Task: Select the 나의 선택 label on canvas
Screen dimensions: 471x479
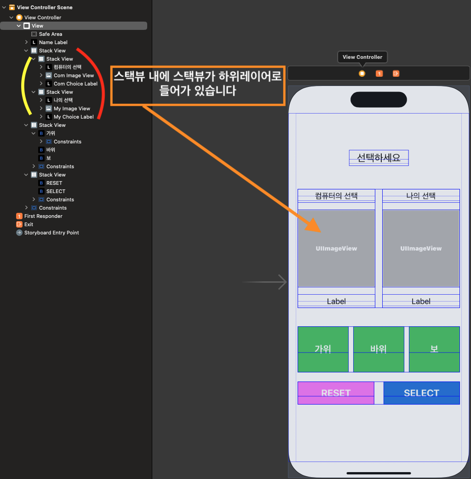Action: 421,195
